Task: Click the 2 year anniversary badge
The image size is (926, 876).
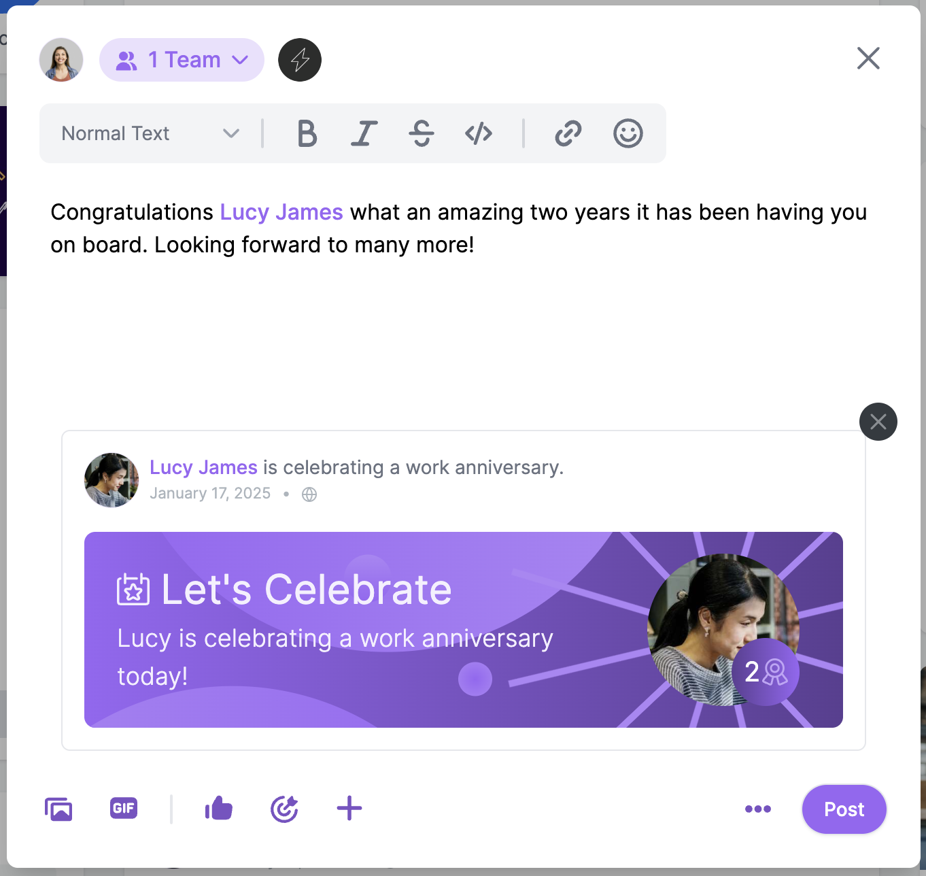Action: coord(766,672)
